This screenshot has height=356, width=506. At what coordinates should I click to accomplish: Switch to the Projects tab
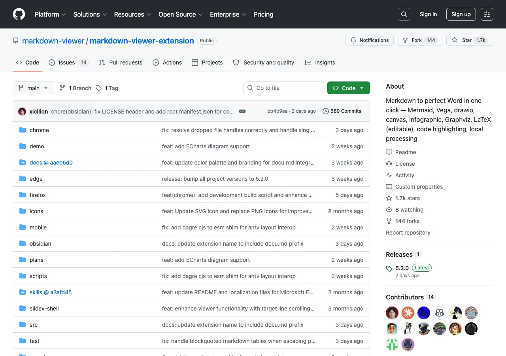(x=207, y=62)
